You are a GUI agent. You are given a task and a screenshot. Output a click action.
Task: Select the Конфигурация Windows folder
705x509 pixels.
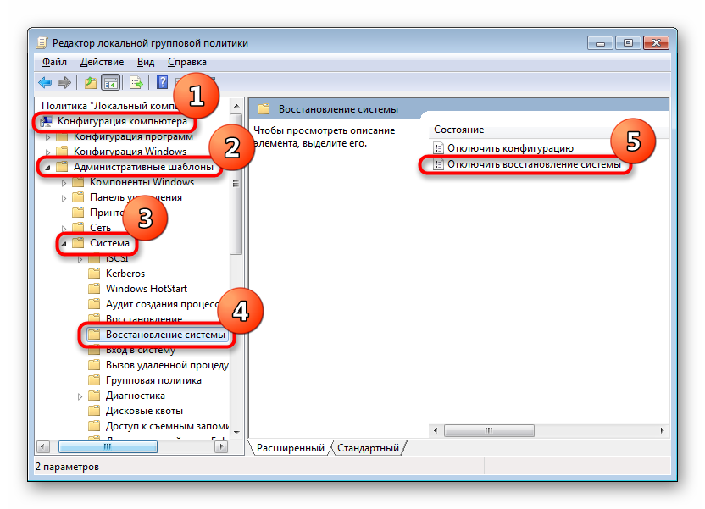[130, 152]
